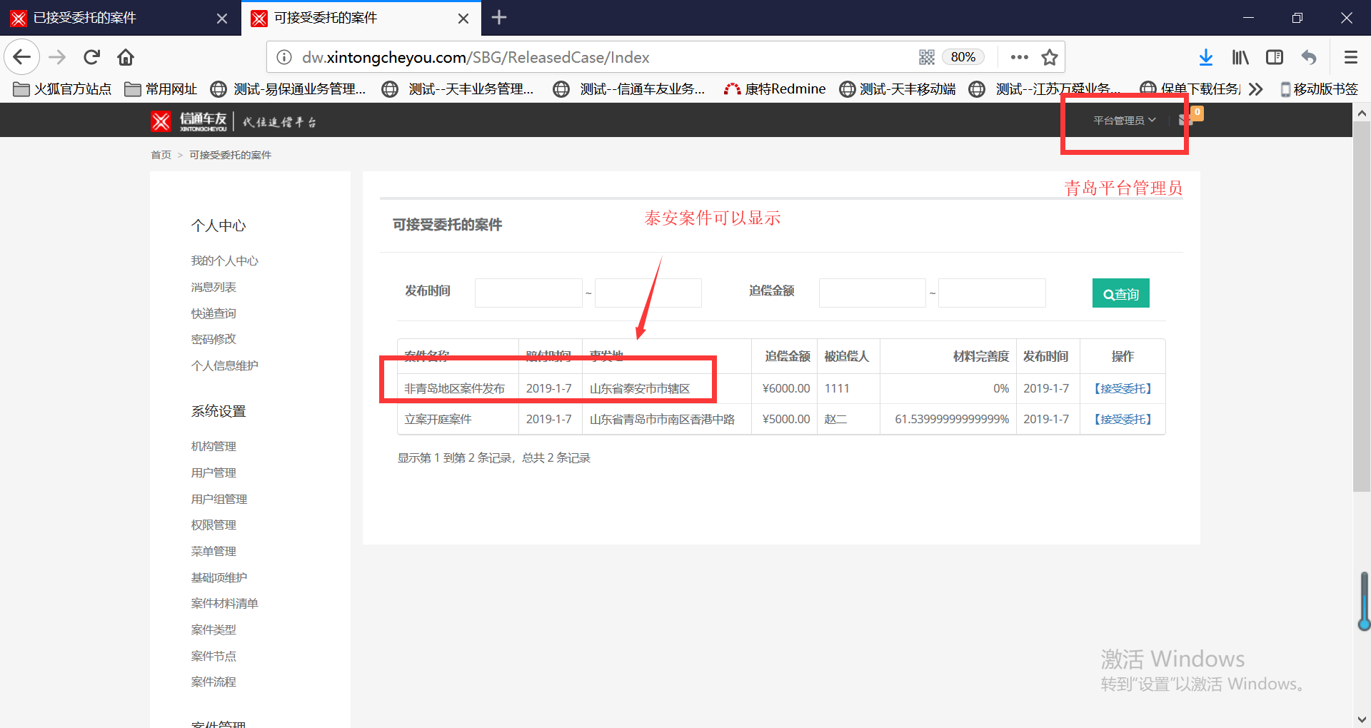Viewport: 1371px width, 728px height.
Task: Open 权限管理 under 系统设置
Action: pos(213,525)
